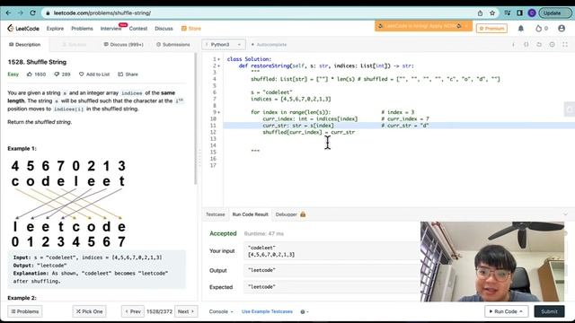Open the editor settings icon
The height and width of the screenshot is (323, 575).
coord(552,44)
